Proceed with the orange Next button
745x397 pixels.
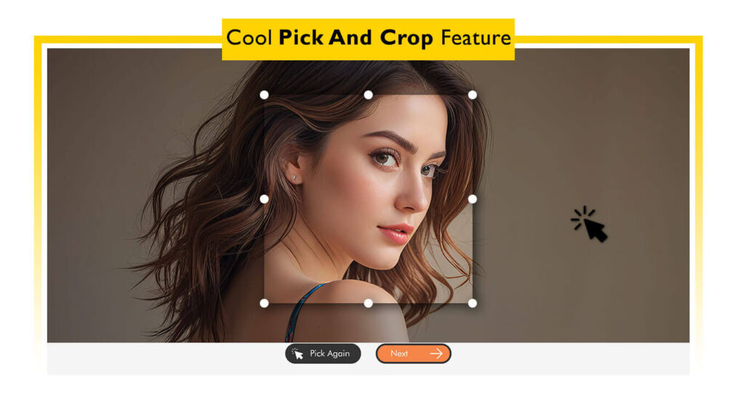413,354
